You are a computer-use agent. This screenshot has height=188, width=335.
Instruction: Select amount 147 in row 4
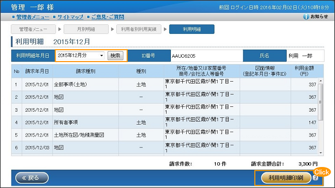click(312, 123)
